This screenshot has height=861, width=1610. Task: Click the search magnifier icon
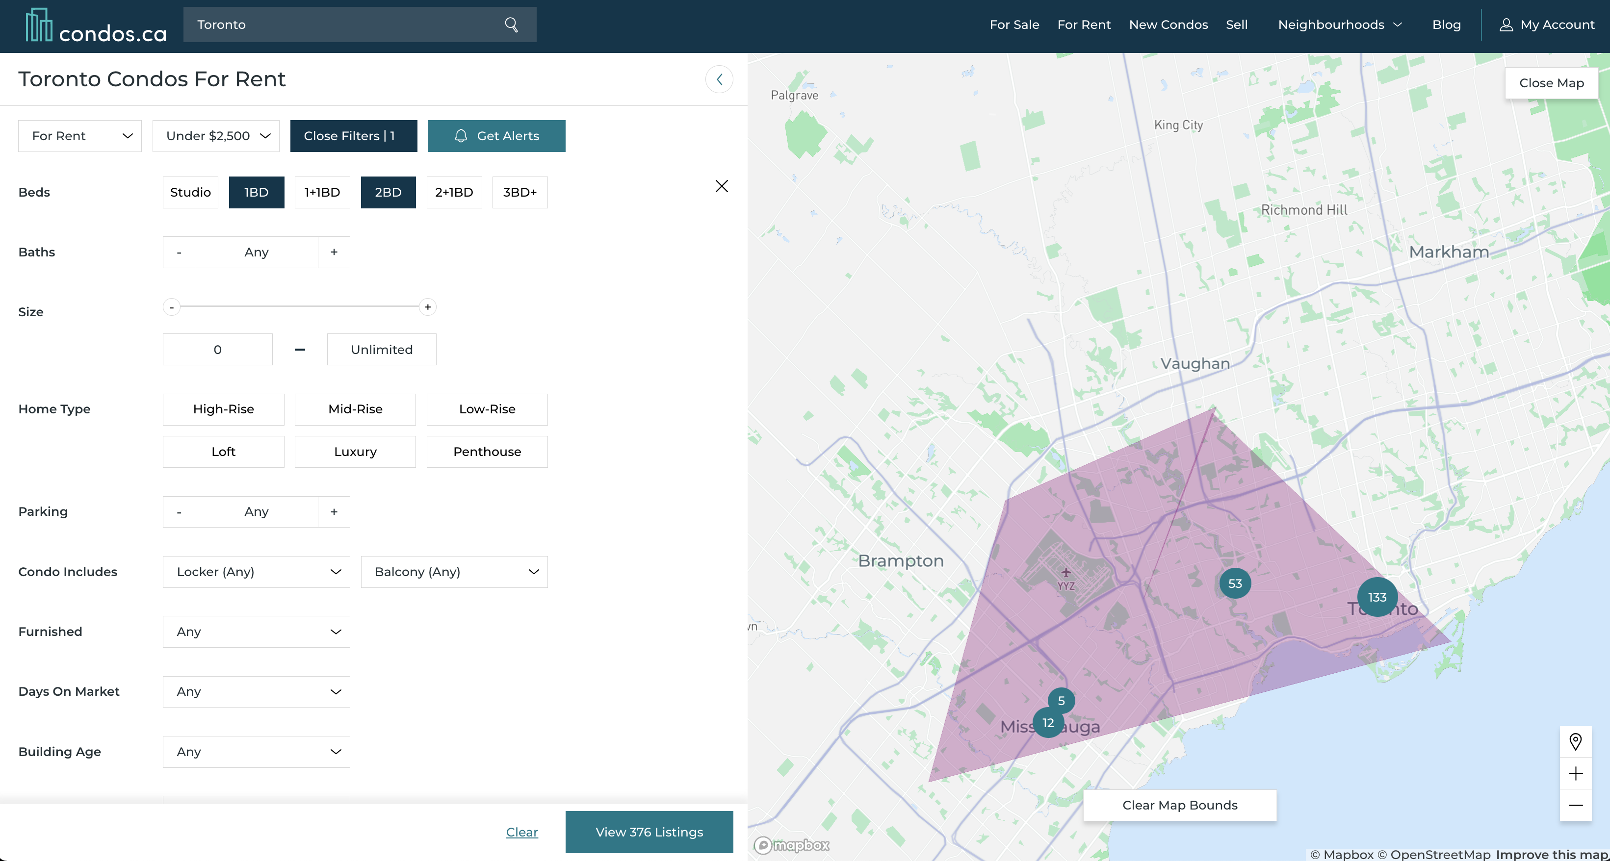pos(511,25)
